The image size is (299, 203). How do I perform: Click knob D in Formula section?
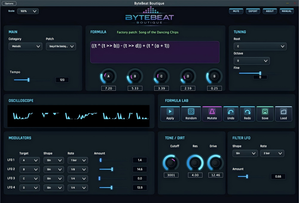click(188, 76)
